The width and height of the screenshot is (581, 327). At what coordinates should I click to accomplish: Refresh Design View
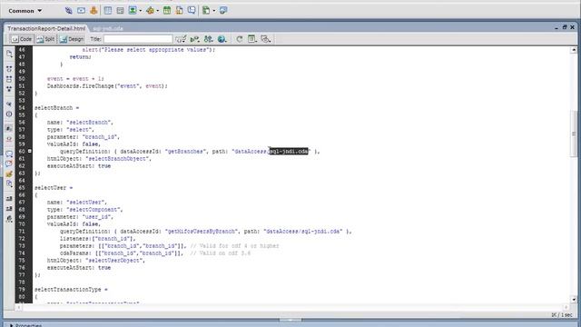click(x=240, y=39)
